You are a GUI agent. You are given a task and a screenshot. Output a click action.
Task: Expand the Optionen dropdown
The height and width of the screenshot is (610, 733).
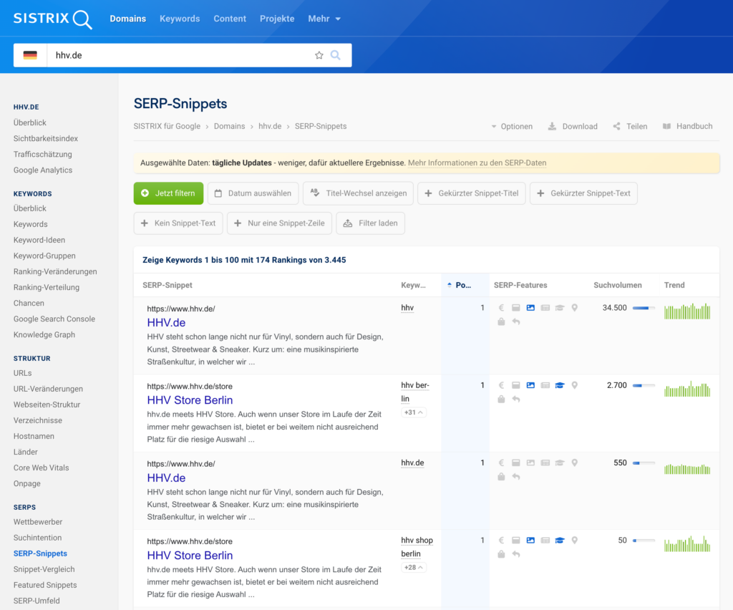point(512,126)
